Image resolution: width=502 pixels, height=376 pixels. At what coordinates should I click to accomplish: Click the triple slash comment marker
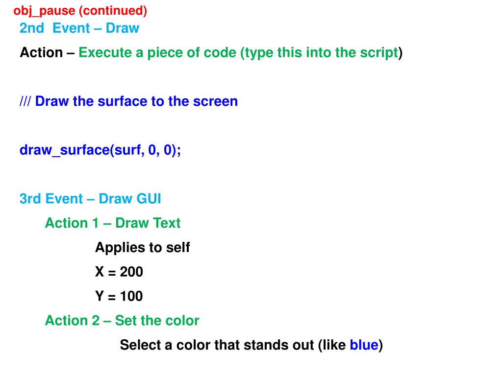click(x=25, y=101)
